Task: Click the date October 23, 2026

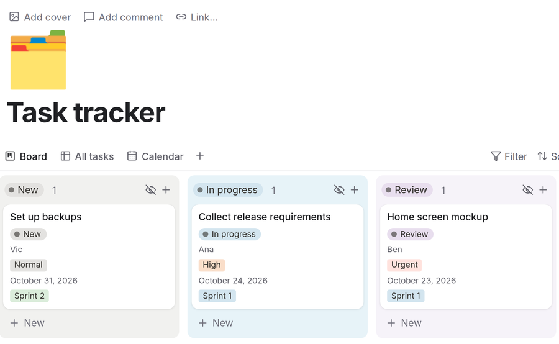Action: pos(421,281)
